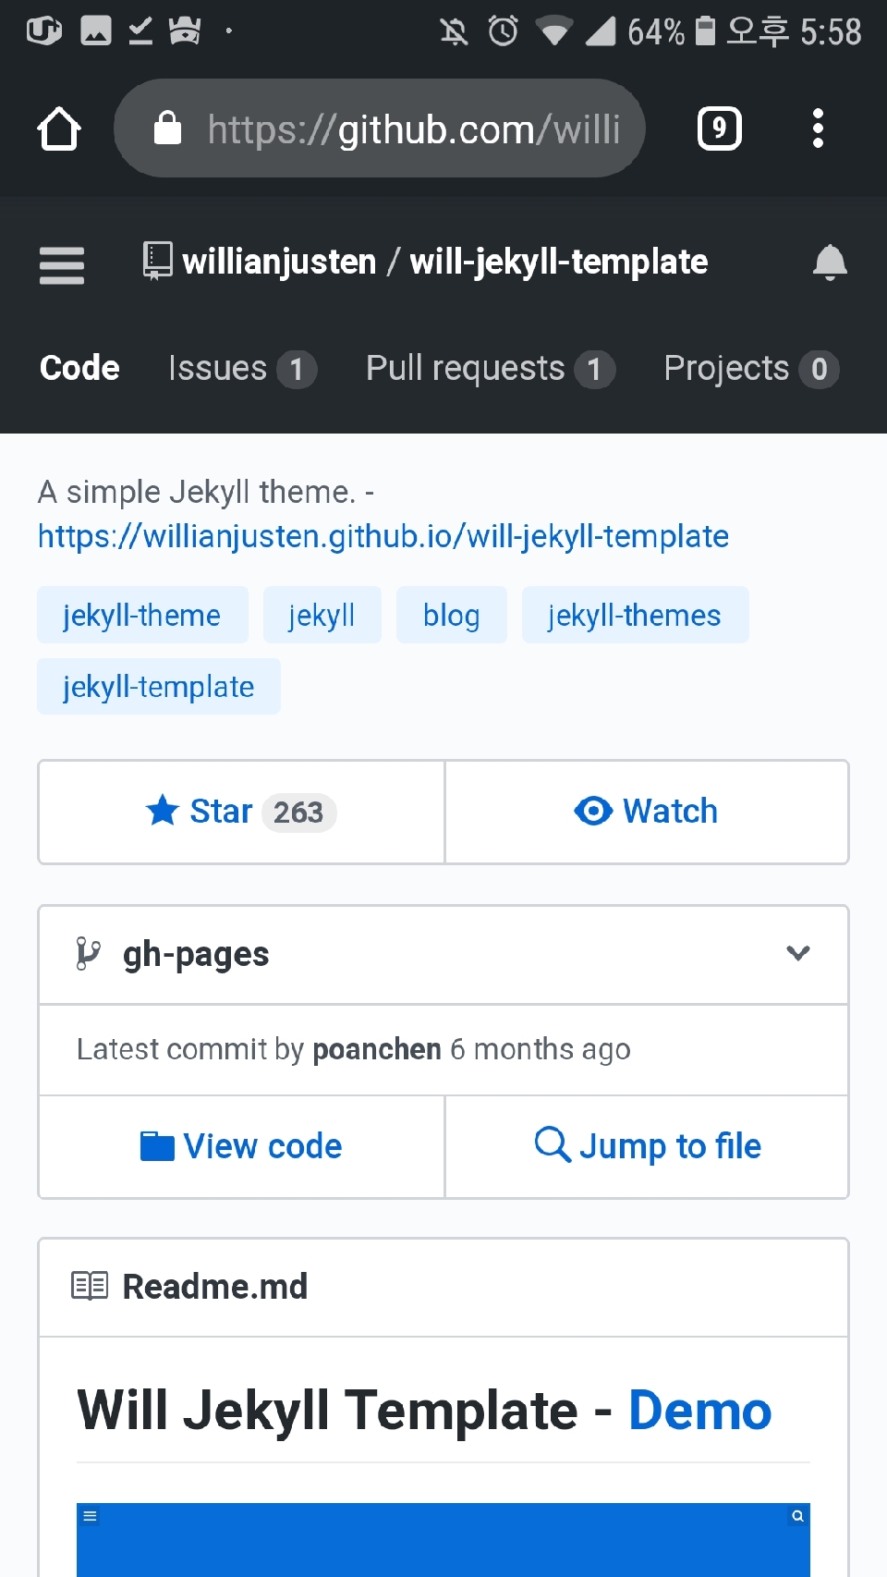Screen dimensions: 887x1577
Task: Open the GitHub notifications bell
Action: (830, 263)
